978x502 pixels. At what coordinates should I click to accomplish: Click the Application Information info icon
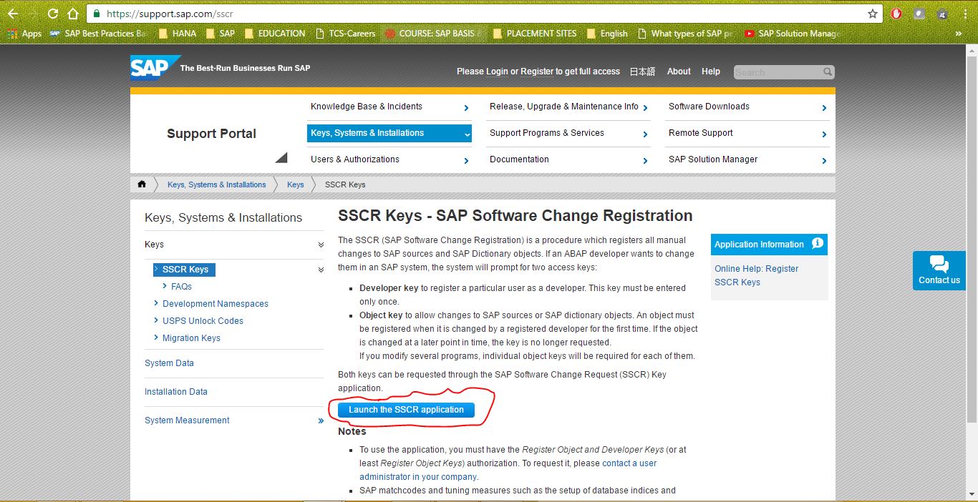click(x=818, y=244)
